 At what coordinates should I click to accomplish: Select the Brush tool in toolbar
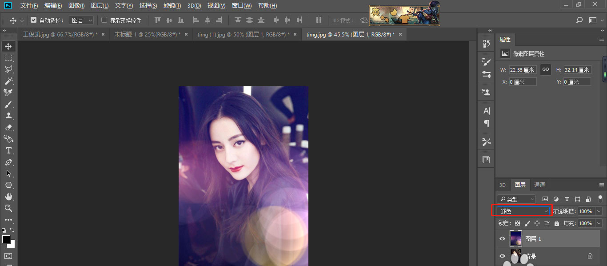point(8,104)
